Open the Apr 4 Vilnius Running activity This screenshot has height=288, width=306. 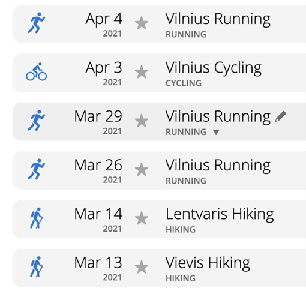218,19
